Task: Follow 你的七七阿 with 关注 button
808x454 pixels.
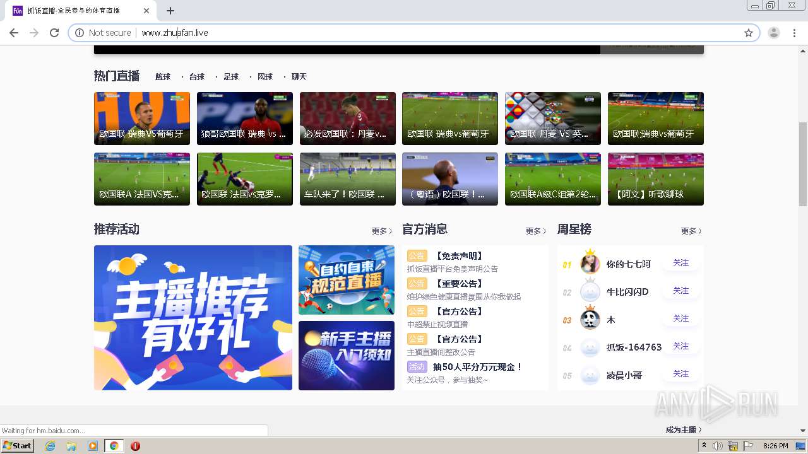Action: (680, 263)
